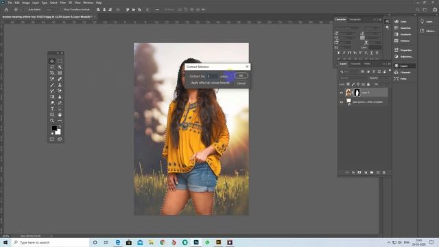Swap foreground and background colors
This screenshot has width=439, height=247.
pos(60,126)
